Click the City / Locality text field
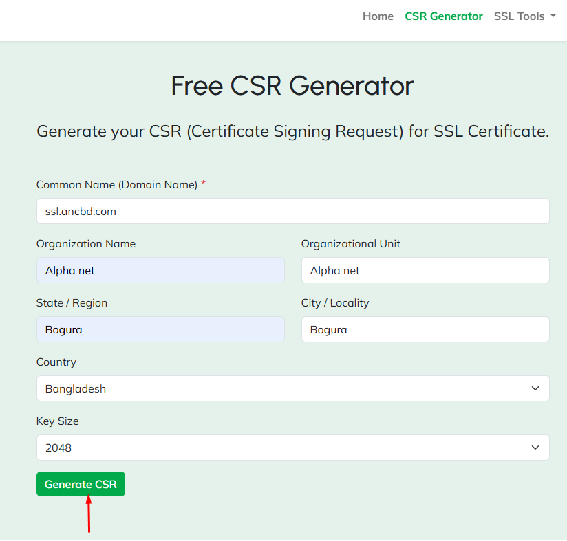567x541 pixels. click(425, 329)
